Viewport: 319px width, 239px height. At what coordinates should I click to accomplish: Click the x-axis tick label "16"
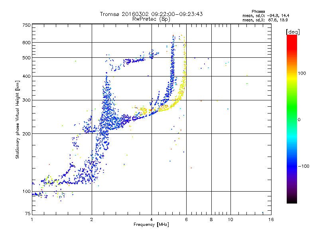point(271,219)
